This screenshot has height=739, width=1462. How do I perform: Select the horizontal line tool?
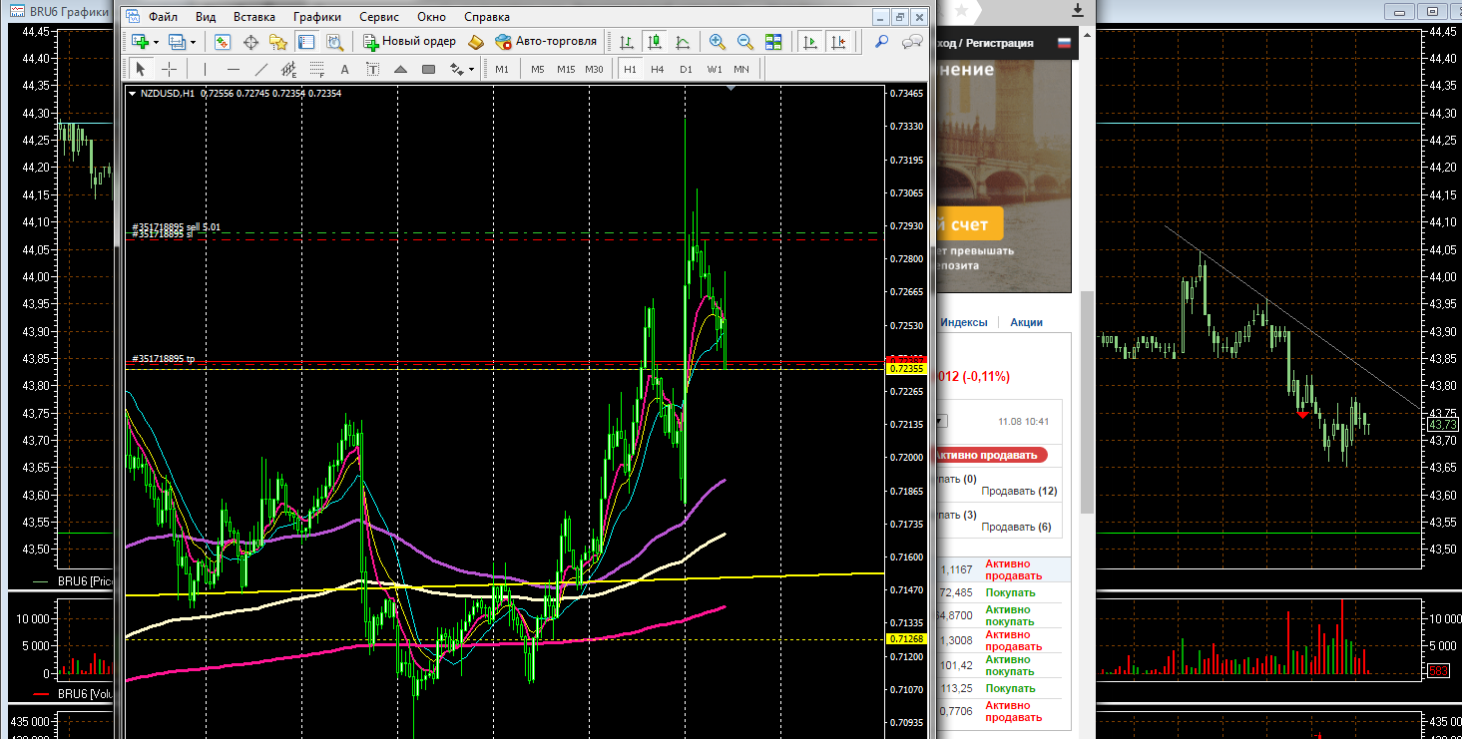(234, 69)
